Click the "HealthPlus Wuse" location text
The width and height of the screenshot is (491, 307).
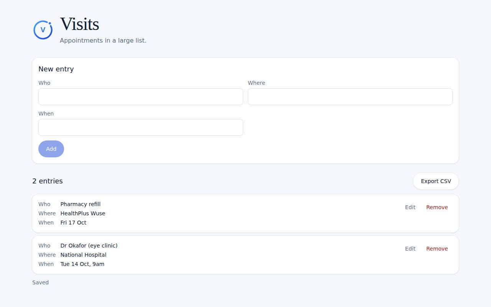tap(83, 213)
